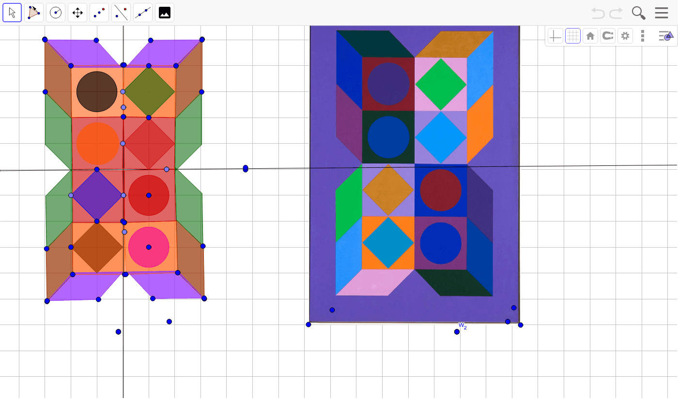Viewport: 678px width, 399px height.
Task: Click the light blue diamond in reference image
Action: (x=441, y=138)
